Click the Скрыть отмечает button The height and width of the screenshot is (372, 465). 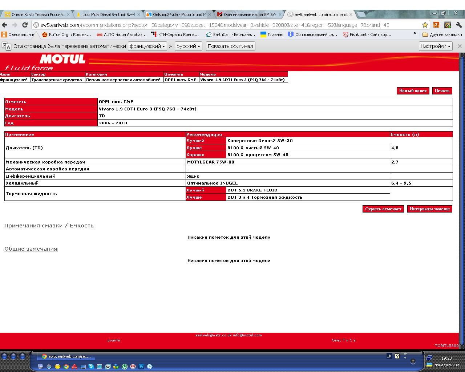(383, 209)
